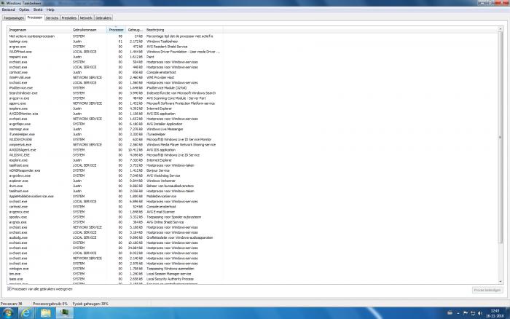Open the Beeld menu
The width and height of the screenshot is (510, 319).
tap(38, 9)
